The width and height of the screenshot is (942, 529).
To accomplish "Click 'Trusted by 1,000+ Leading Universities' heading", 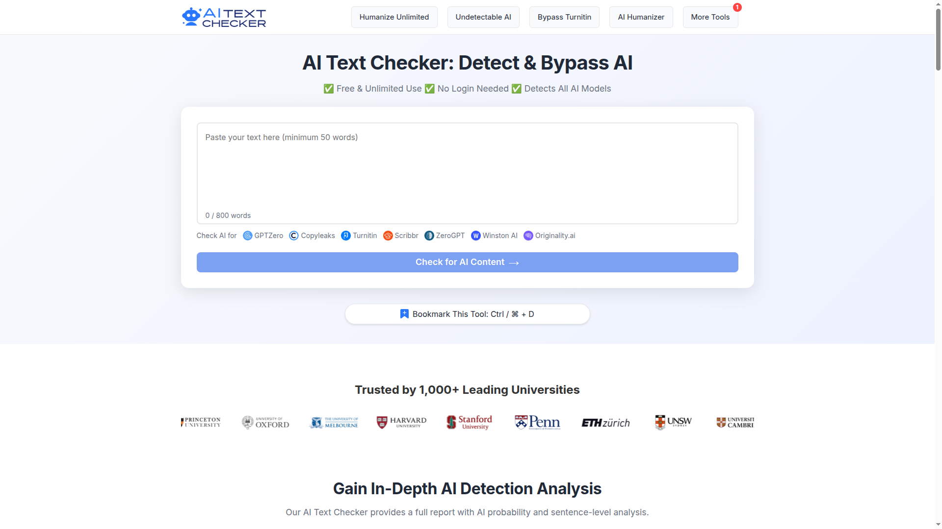I will [467, 390].
